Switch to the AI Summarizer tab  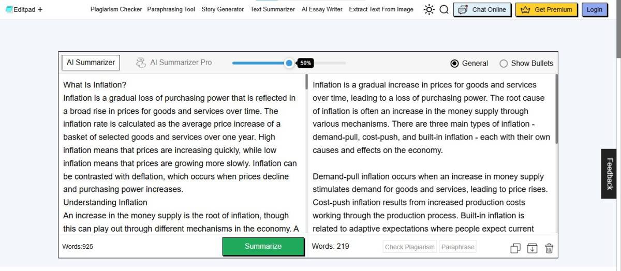91,63
